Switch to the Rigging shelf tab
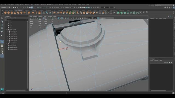 click(34, 10)
